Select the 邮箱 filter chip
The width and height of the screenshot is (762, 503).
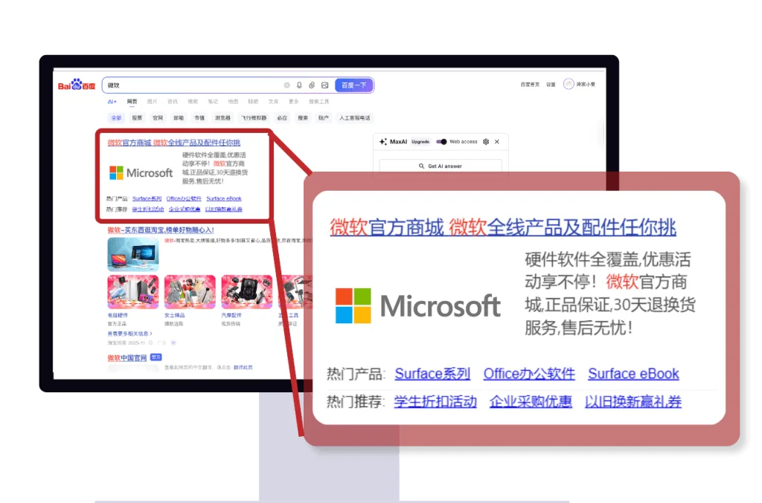pyautogui.click(x=179, y=118)
